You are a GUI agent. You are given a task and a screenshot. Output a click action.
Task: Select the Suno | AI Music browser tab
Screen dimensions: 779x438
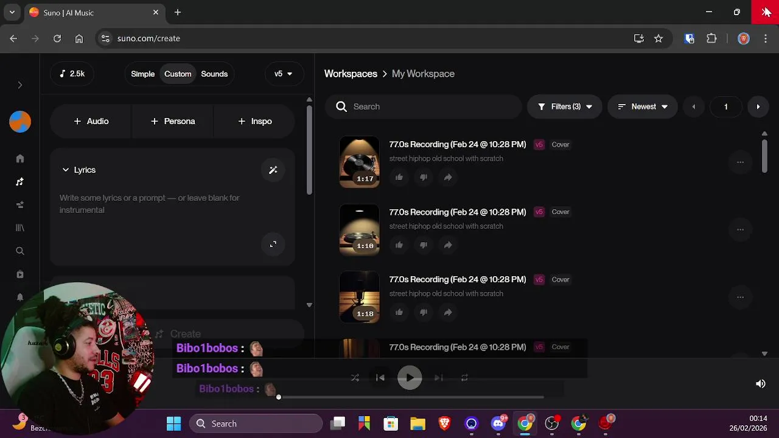click(94, 12)
